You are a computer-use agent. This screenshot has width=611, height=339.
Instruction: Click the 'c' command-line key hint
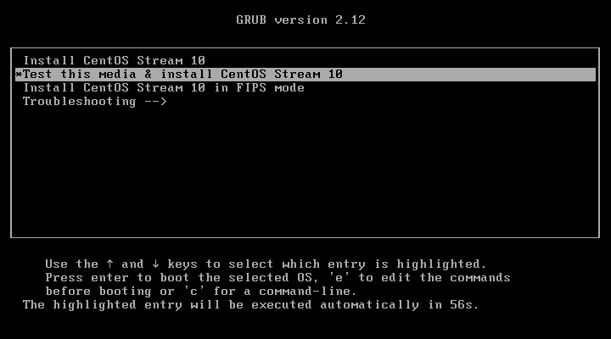pos(194,292)
